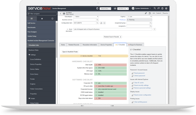Open personalize form settings icon
Screen dimensions: 196x115
pyautogui.click(x=150, y=13)
